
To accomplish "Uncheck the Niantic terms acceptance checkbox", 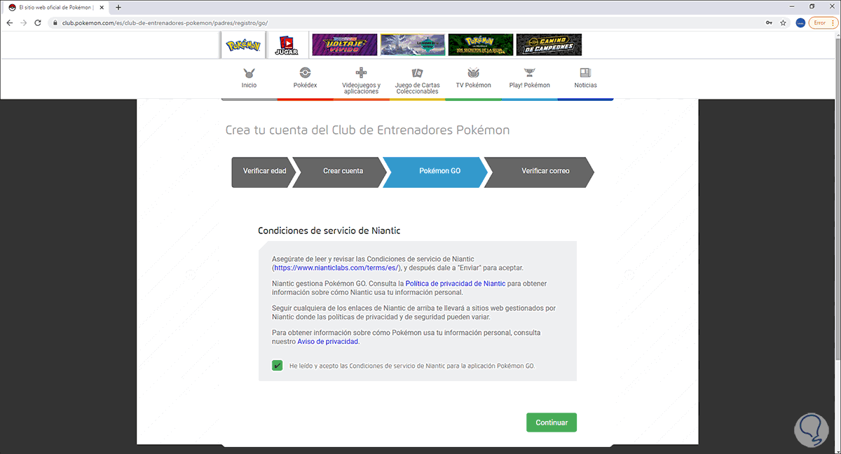I will click(277, 366).
